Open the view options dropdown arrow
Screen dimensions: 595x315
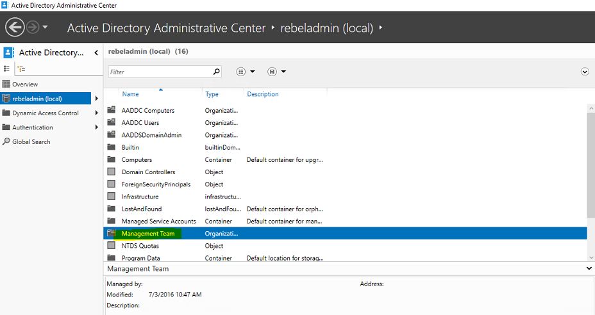coord(253,71)
